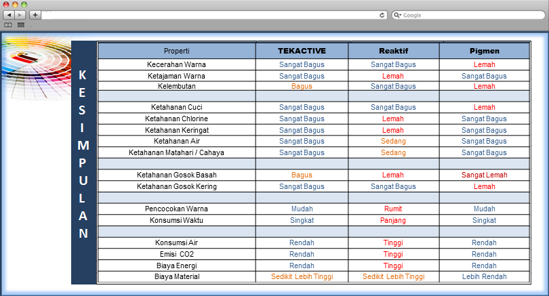549x296 pixels.
Task: Click Bagus in Ketahanan Gosok Basah row
Action: tap(302, 175)
